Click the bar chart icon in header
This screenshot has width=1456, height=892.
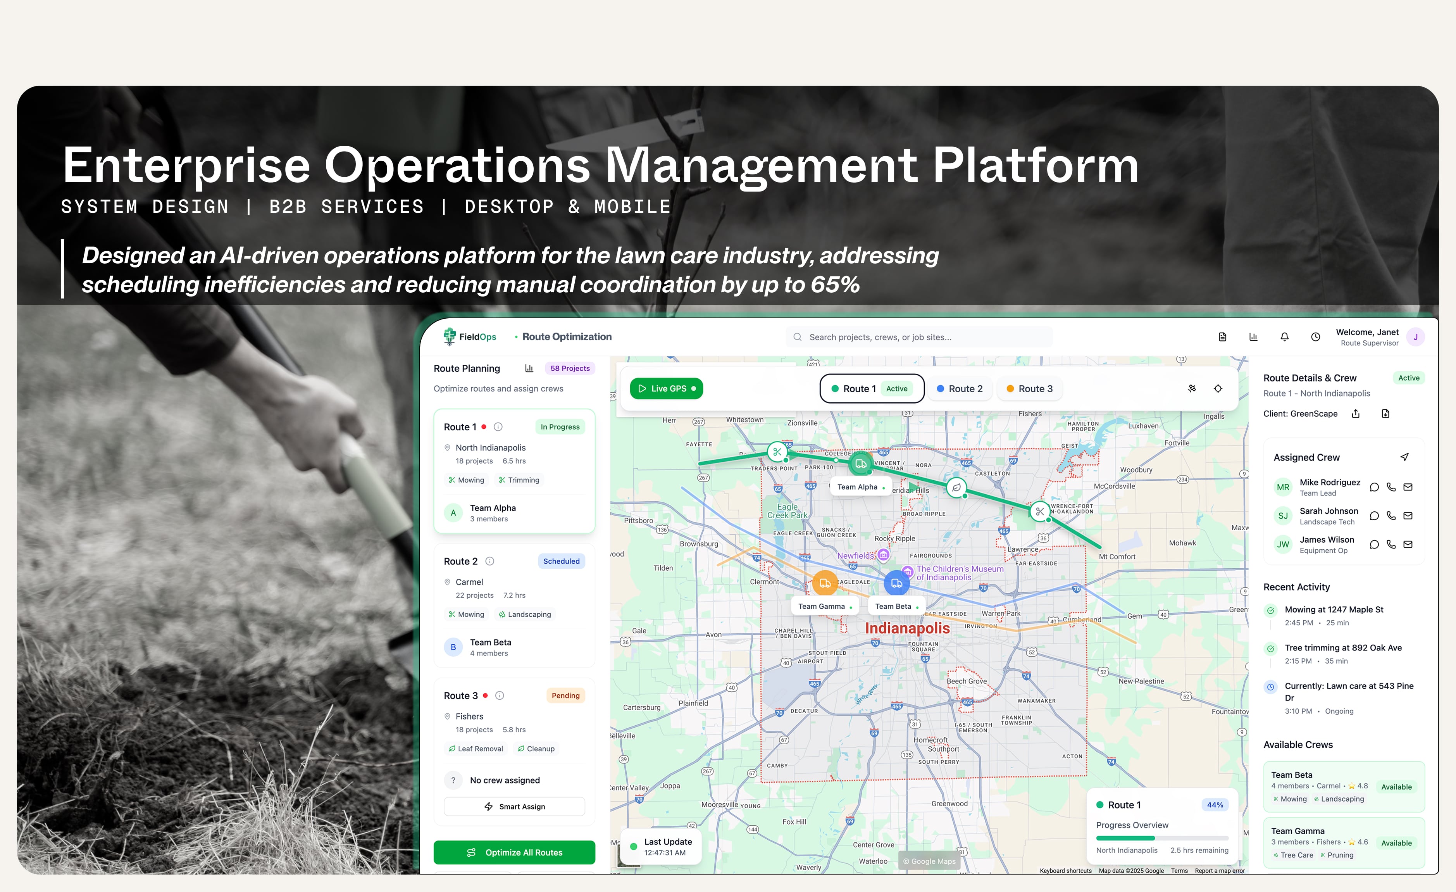coord(1253,337)
